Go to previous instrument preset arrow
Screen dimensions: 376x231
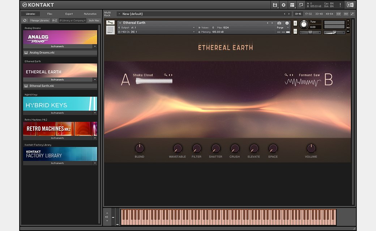[268, 23]
